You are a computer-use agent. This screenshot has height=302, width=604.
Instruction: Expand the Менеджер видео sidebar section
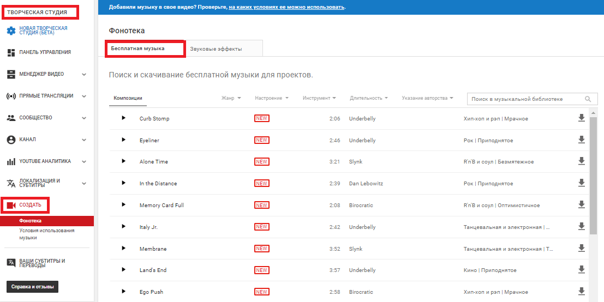[x=84, y=74]
